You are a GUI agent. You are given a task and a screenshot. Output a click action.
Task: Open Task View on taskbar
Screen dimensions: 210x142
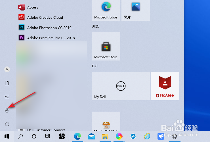tap(48, 136)
